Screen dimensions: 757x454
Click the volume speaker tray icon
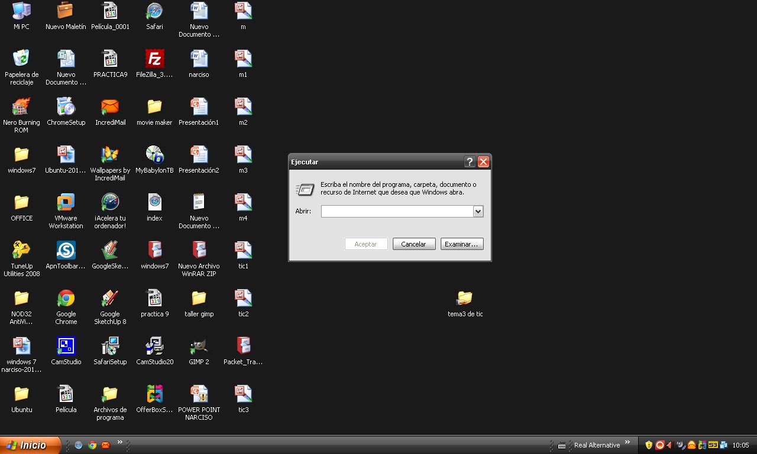tap(670, 445)
